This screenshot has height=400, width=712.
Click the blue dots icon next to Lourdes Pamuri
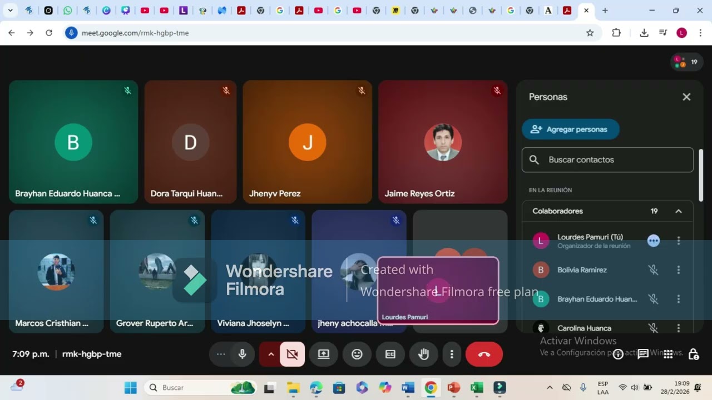[654, 241]
